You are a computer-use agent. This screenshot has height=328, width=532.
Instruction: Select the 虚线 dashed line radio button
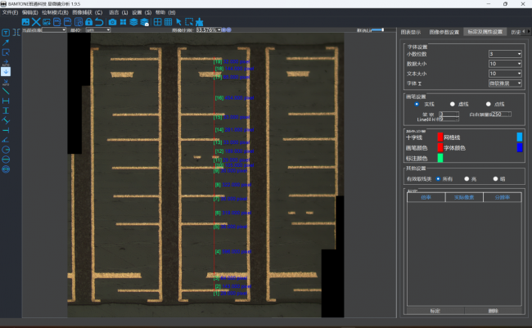coord(453,104)
